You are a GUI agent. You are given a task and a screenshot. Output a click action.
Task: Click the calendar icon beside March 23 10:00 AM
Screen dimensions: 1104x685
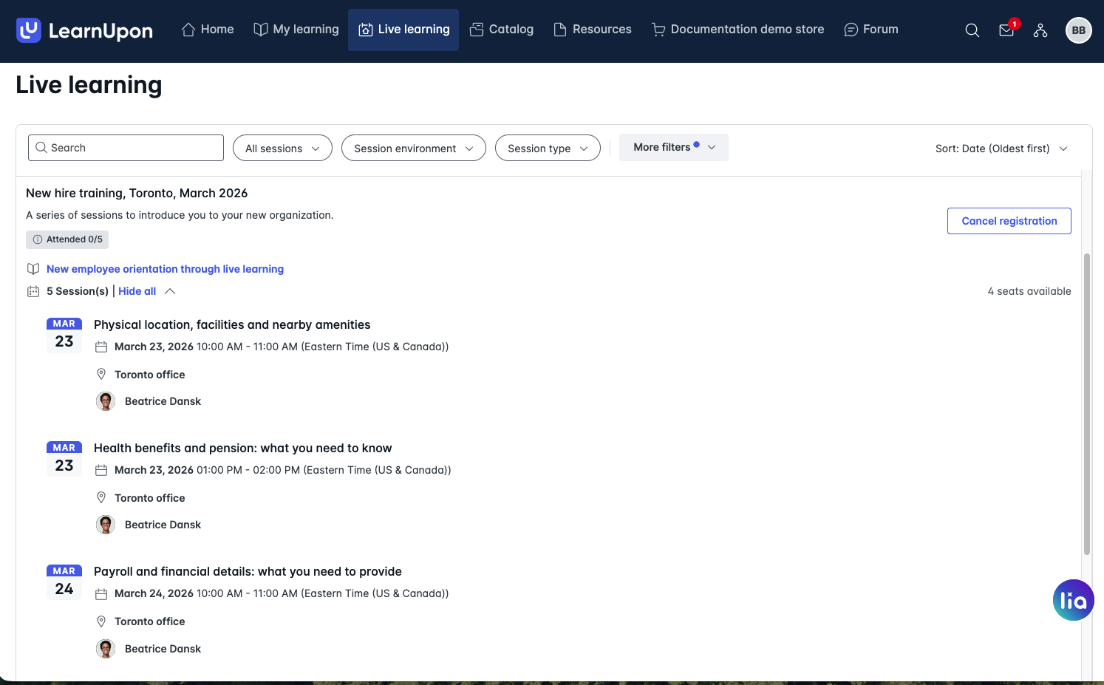[x=101, y=347]
